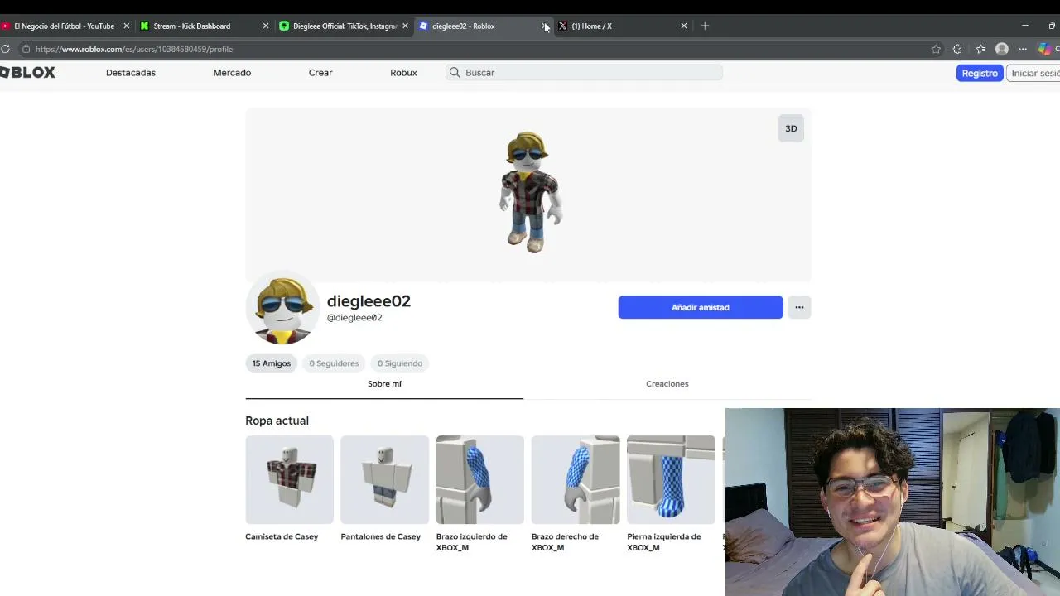Click the roblox.com address bar URL
The width and height of the screenshot is (1060, 596).
click(134, 49)
